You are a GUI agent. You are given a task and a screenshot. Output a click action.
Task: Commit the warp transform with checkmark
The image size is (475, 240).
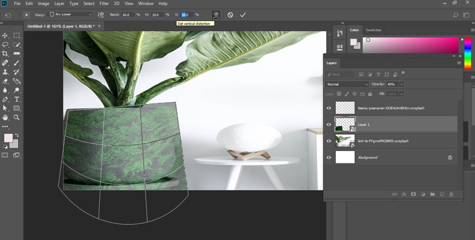(243, 15)
